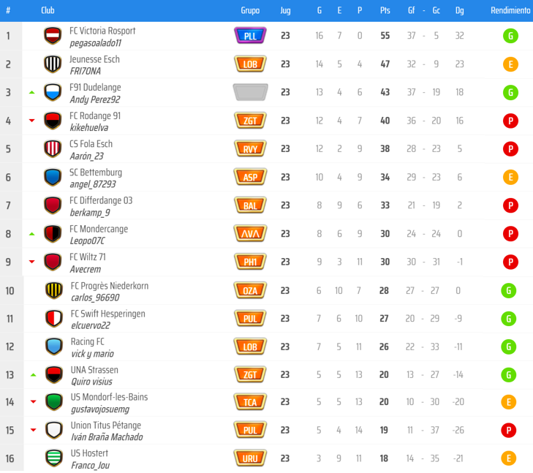Click the empty grey group badge
The height and width of the screenshot is (473, 533).
(x=251, y=92)
